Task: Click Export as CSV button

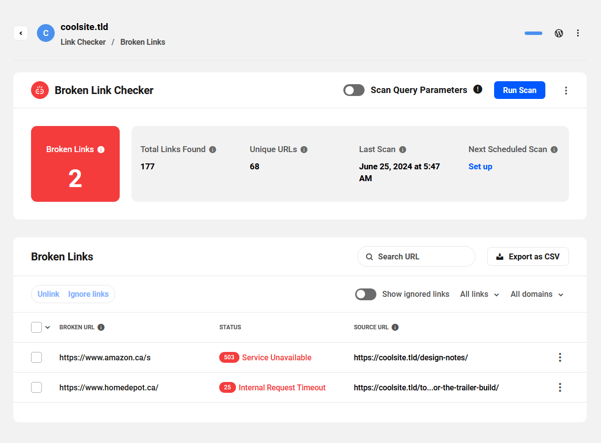Action: [x=528, y=256]
